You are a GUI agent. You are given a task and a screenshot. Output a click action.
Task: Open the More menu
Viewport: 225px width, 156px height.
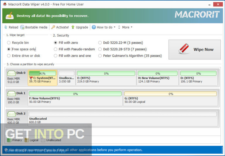(x=125, y=27)
